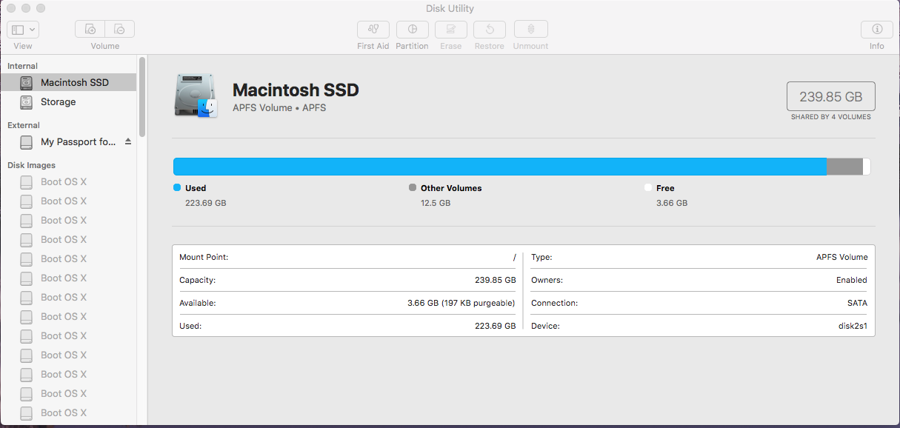The width and height of the screenshot is (900, 428).
Task: Click the Erase toolbar icon
Action: [450, 30]
